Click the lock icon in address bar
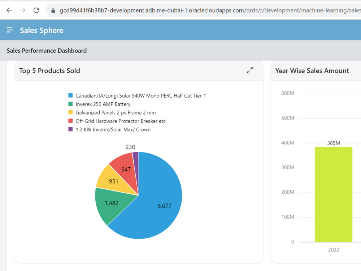The width and height of the screenshot is (361, 271). coord(53,10)
